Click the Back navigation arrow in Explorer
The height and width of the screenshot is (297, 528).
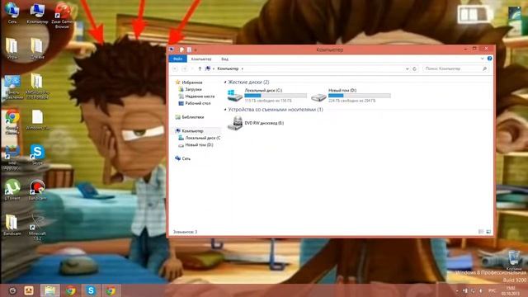point(175,68)
